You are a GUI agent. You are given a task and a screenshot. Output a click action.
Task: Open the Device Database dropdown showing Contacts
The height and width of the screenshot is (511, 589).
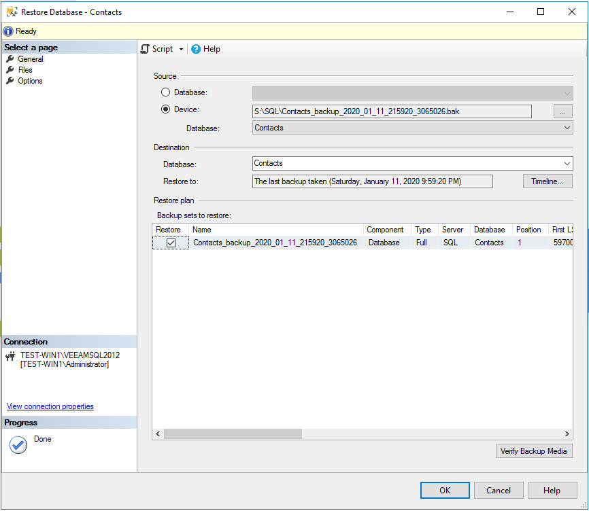click(x=567, y=128)
